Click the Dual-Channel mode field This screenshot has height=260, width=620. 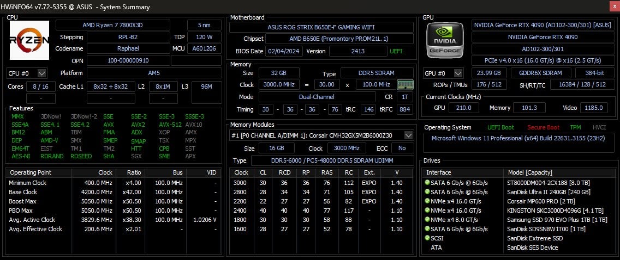317,97
